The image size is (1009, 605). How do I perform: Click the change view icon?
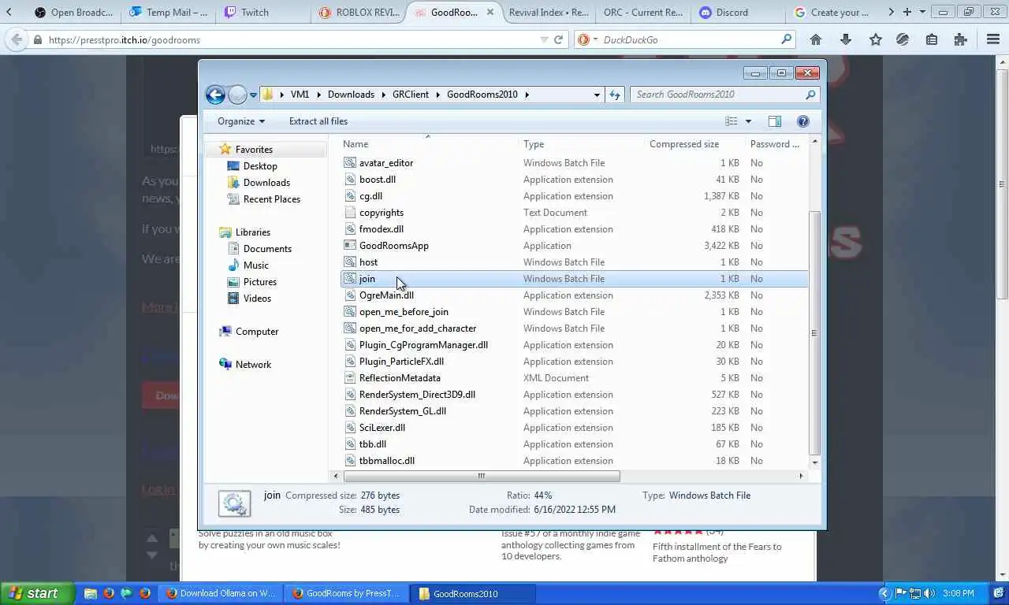732,121
